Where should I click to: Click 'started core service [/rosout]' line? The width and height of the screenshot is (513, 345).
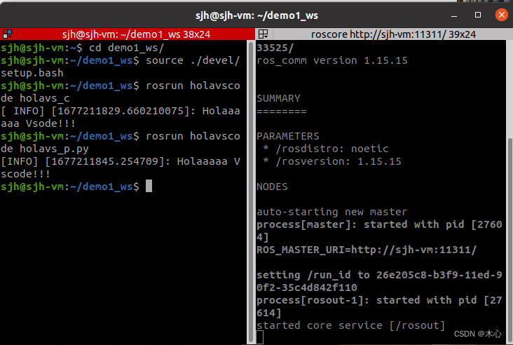pyautogui.click(x=350, y=325)
